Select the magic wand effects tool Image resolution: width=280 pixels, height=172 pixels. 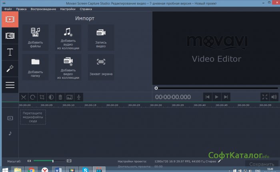10,68
